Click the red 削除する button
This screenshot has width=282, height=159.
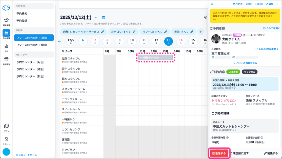coord(219,153)
